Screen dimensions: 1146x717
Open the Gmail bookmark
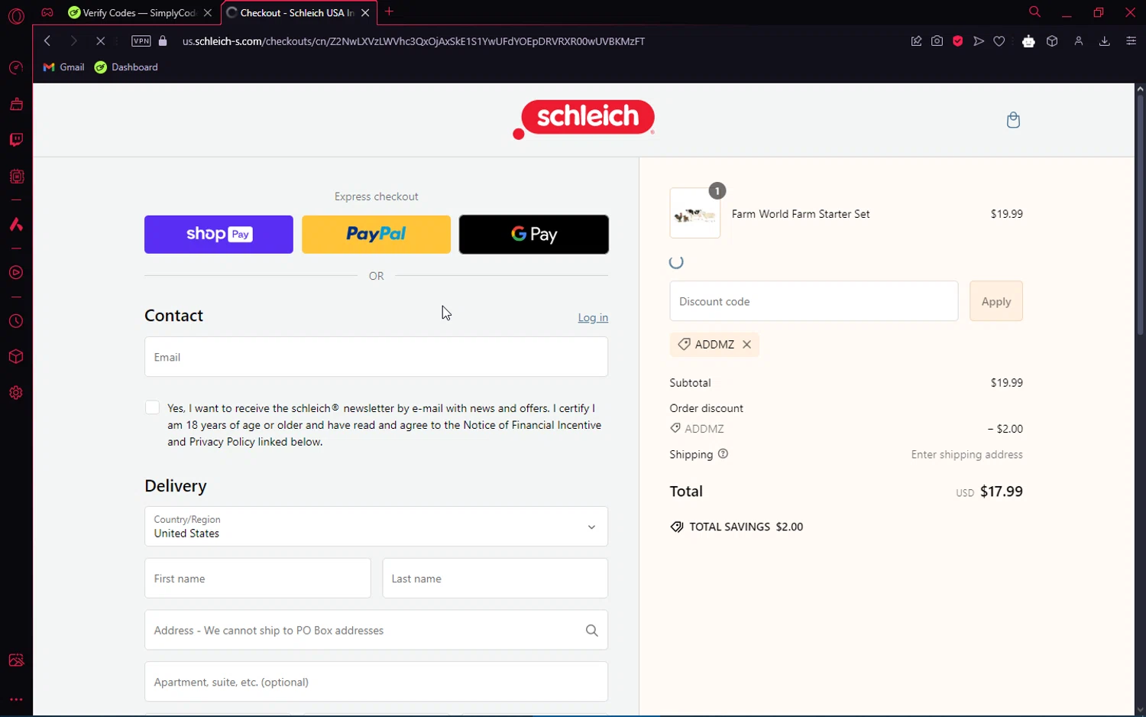pos(63,67)
